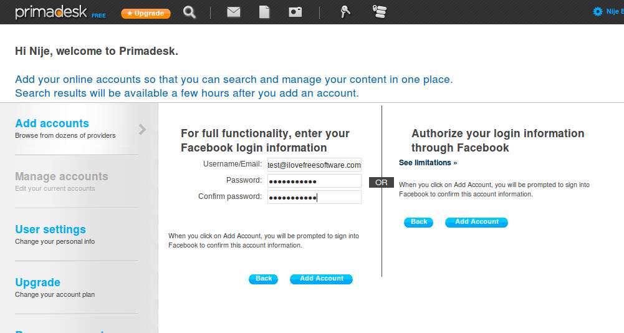
Task: Click the Confirm password field
Action: point(314,197)
